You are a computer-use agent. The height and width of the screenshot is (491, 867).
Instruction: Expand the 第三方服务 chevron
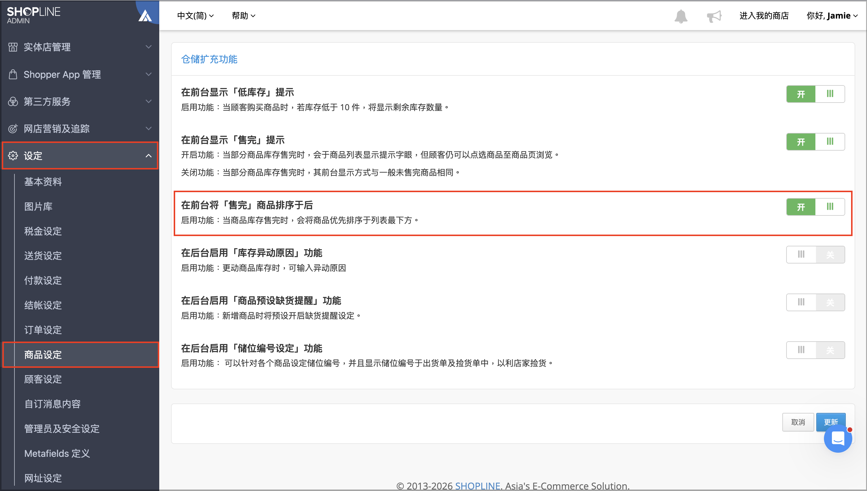[148, 101]
